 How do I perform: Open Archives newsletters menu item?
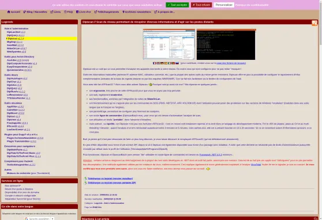[x=137, y=12]
